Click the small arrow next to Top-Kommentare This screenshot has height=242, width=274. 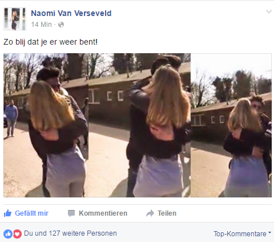(x=269, y=233)
